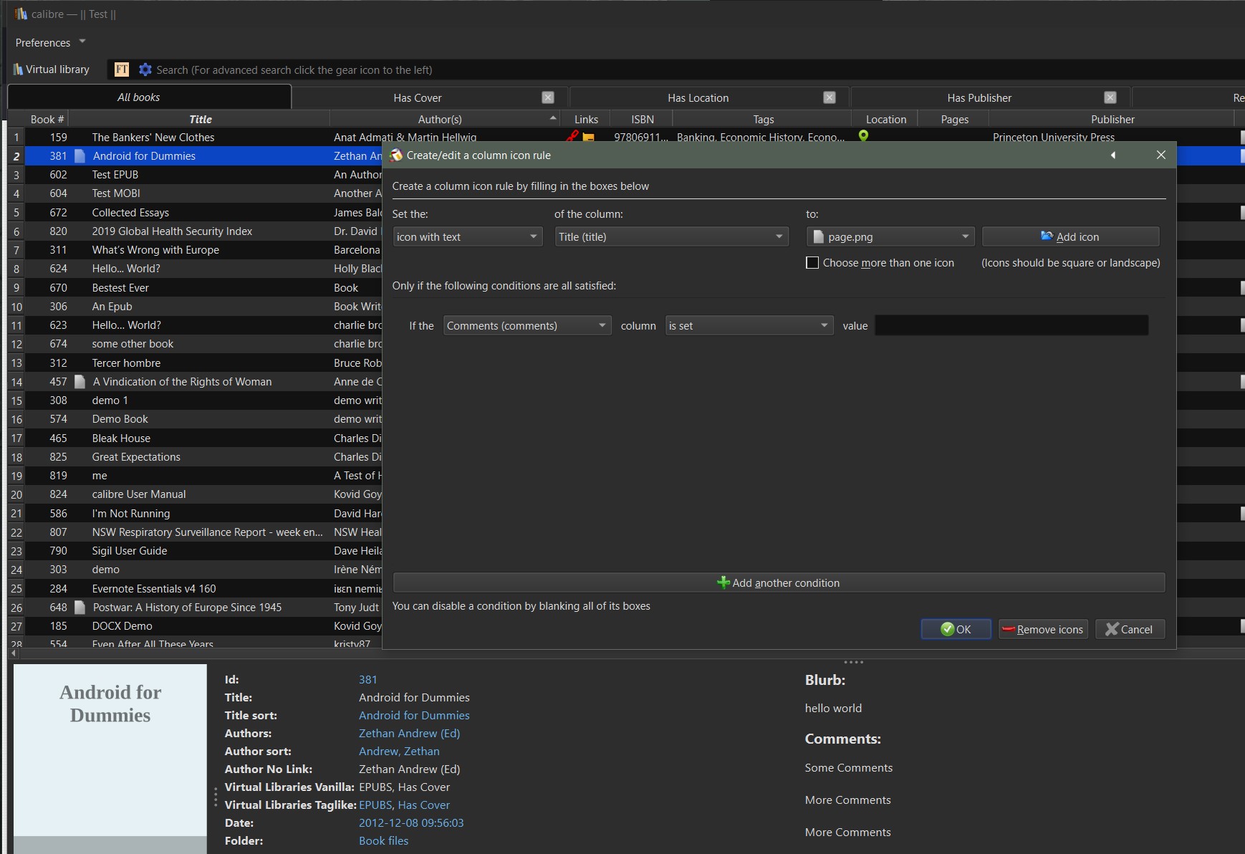The height and width of the screenshot is (854, 1245).
Task: Open the Book files folder link
Action: 383,840
